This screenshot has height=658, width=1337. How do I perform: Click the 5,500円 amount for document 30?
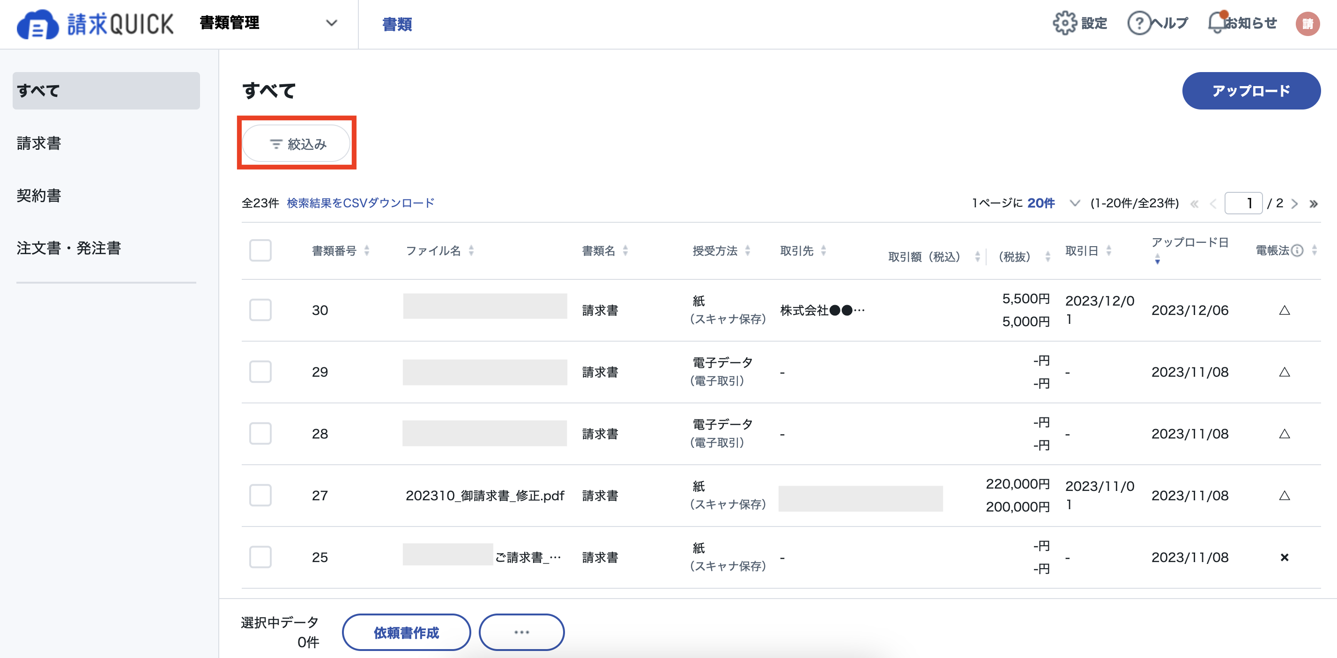coord(1026,299)
